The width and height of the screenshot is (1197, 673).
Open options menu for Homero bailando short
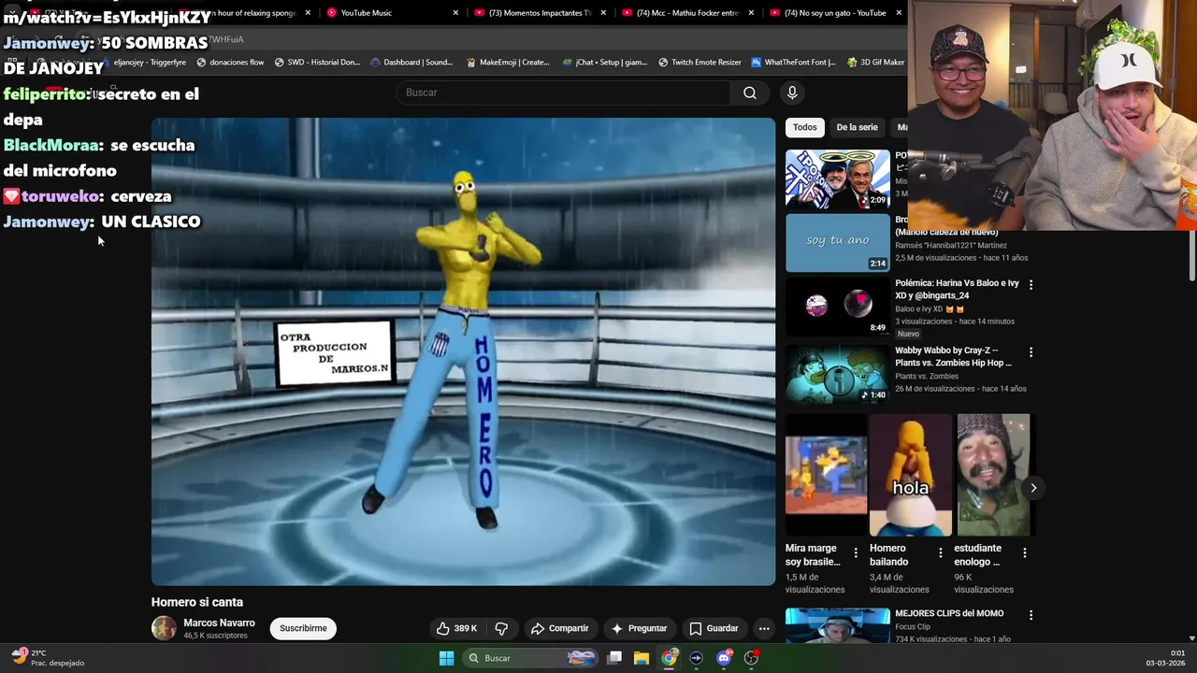click(x=940, y=553)
